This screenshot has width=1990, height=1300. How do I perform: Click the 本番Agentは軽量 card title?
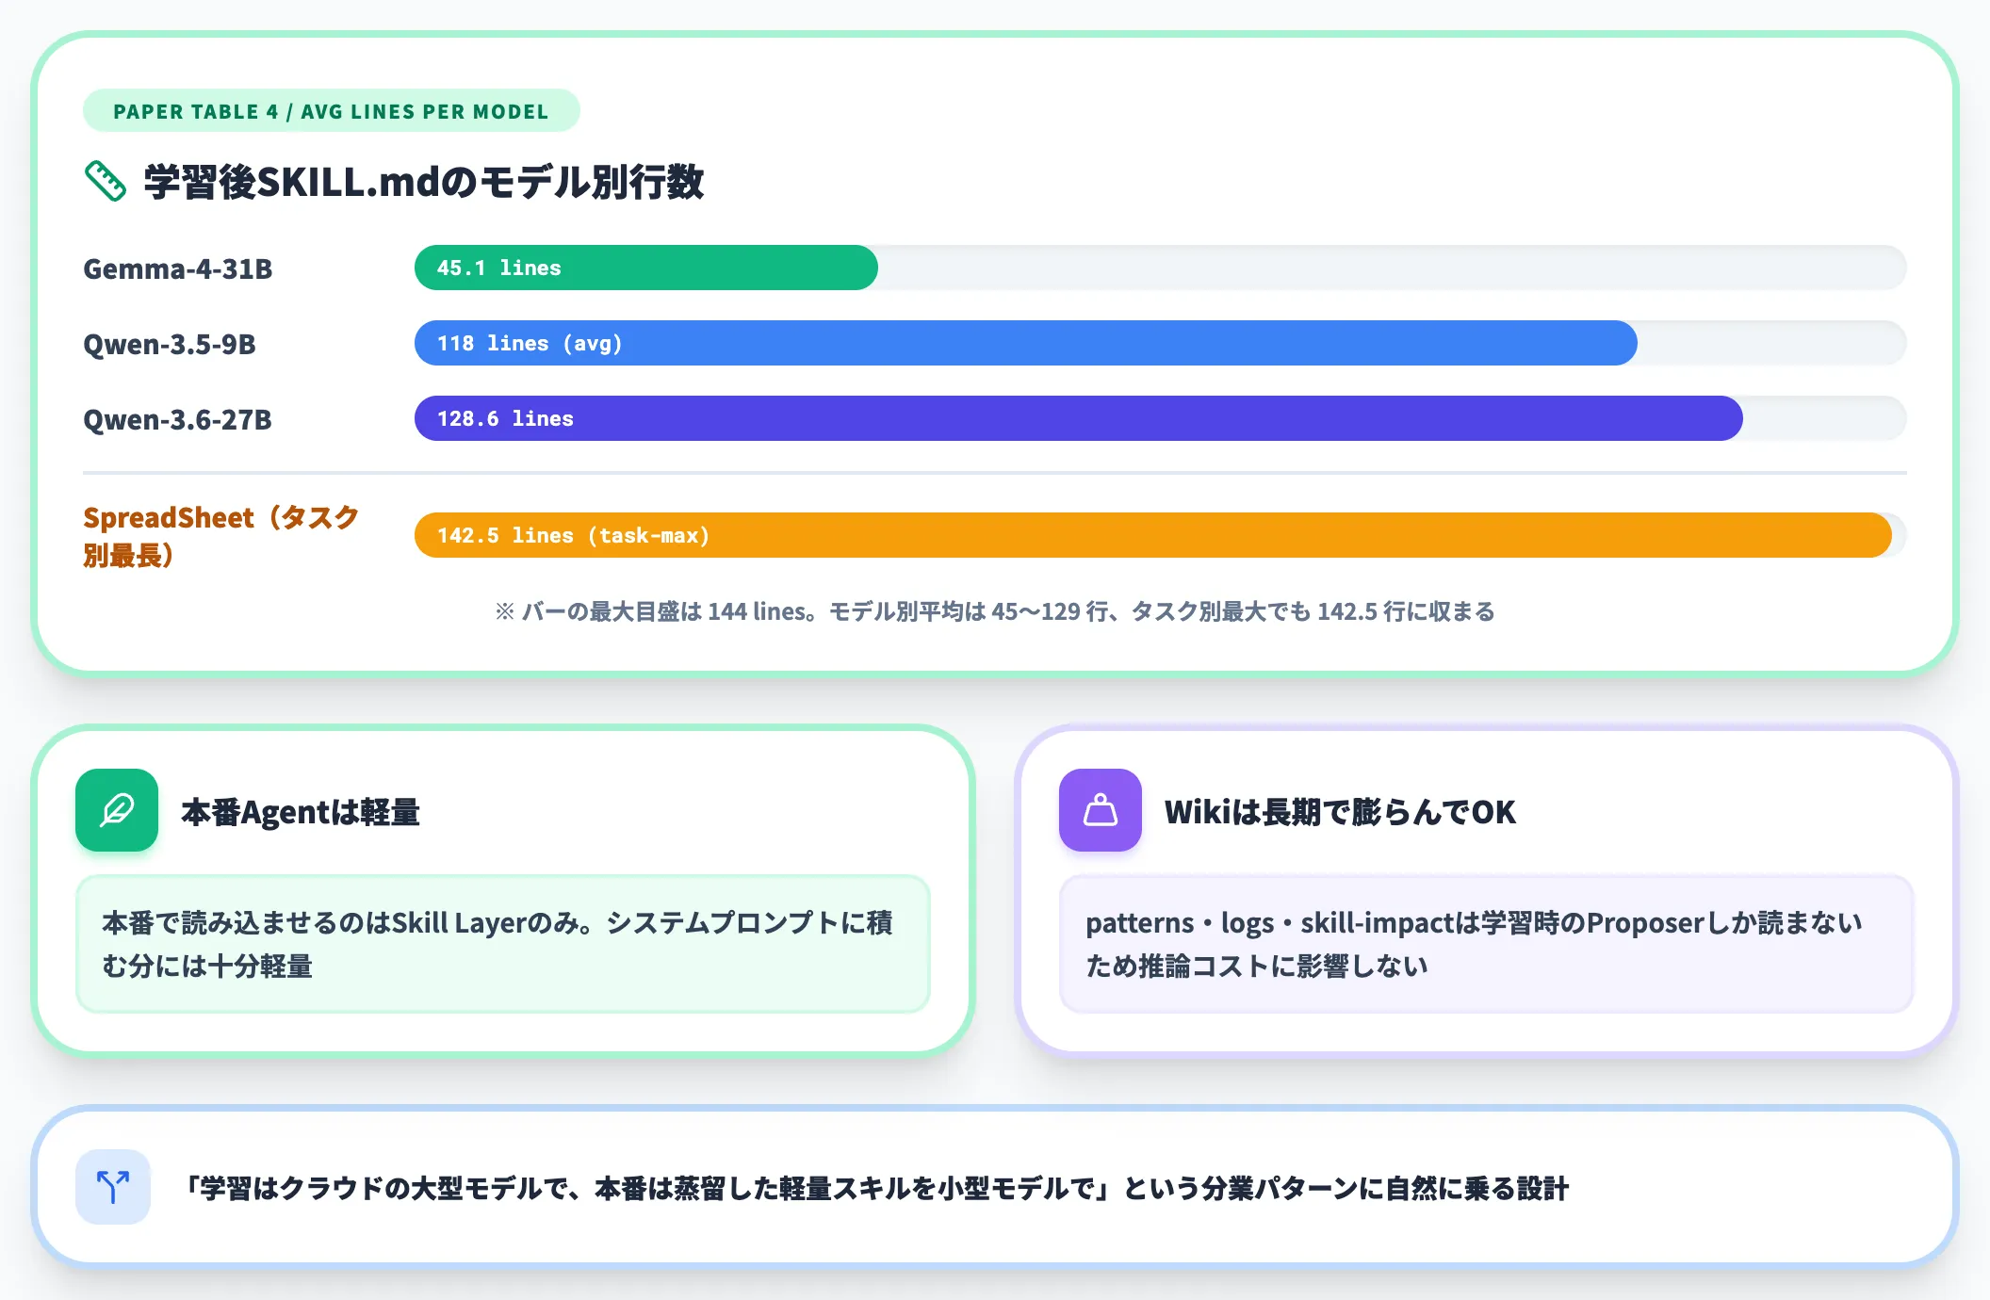[x=301, y=812]
